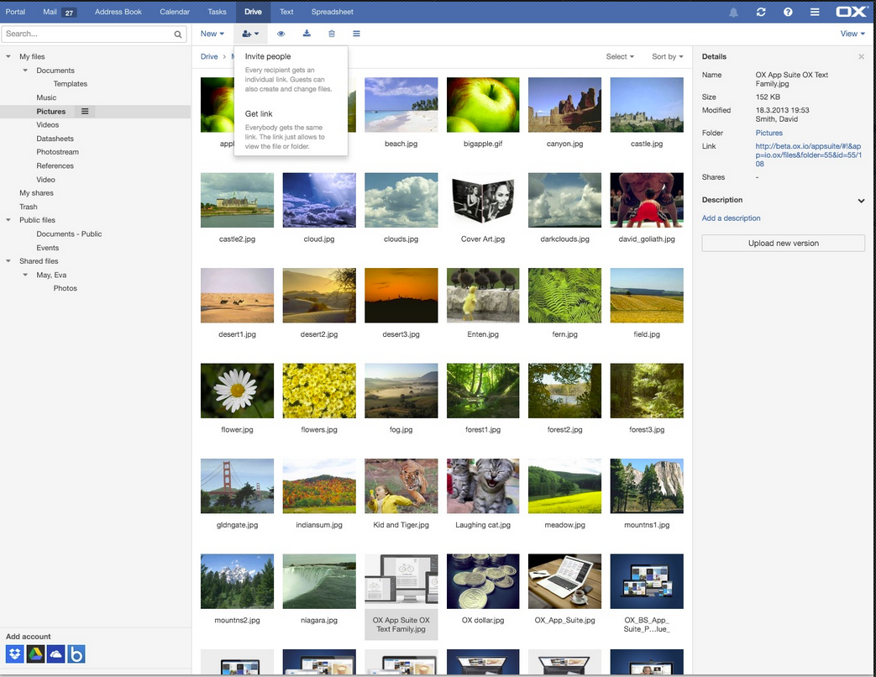Click the search magnifier icon

pos(178,34)
